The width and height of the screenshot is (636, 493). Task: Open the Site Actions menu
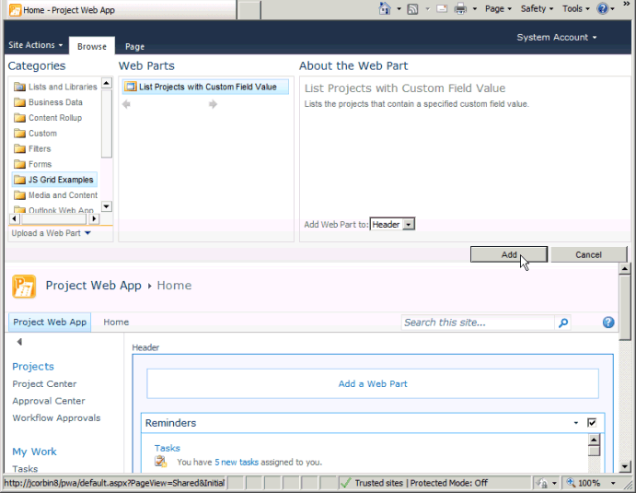coord(35,44)
